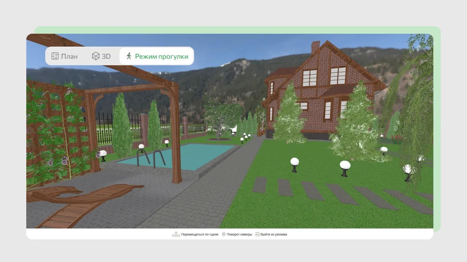This screenshot has width=467, height=262.
Task: Click the Поворот камеры hint text
Action: coord(239,234)
